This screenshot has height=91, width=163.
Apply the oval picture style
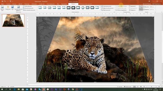[x=83, y=8]
